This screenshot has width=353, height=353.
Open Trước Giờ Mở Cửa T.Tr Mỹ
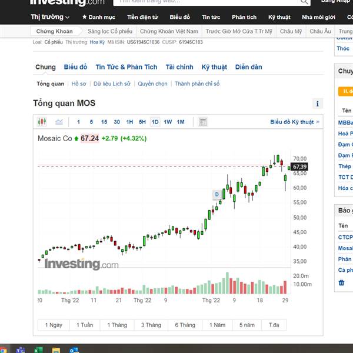point(239,31)
